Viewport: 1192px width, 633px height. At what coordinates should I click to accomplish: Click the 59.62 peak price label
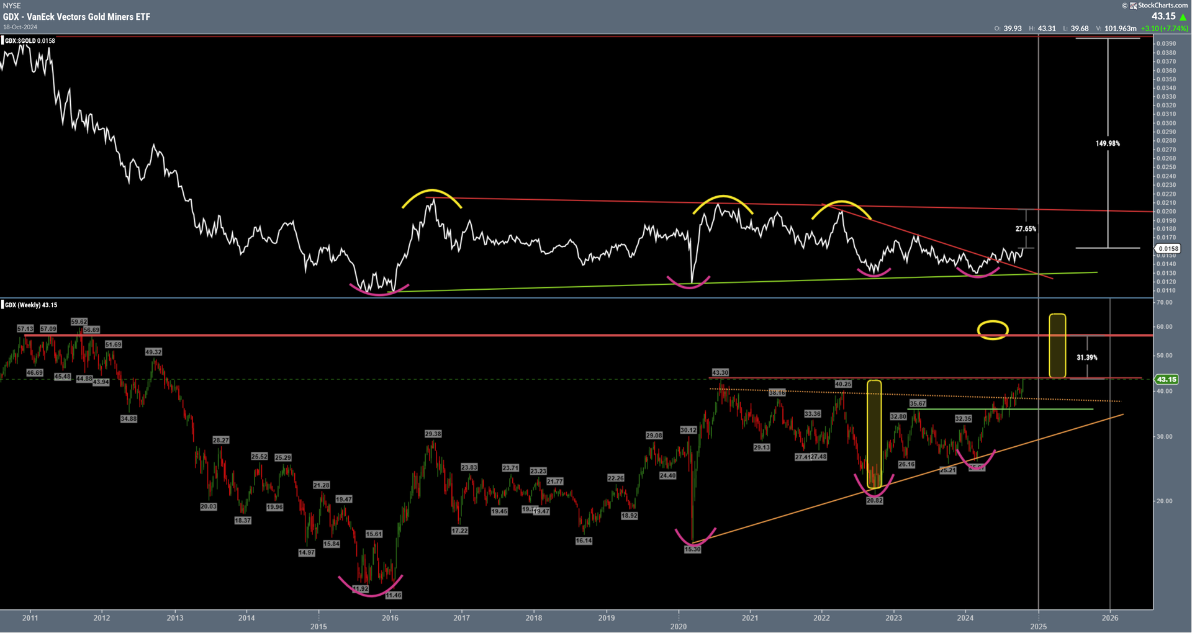(79, 322)
